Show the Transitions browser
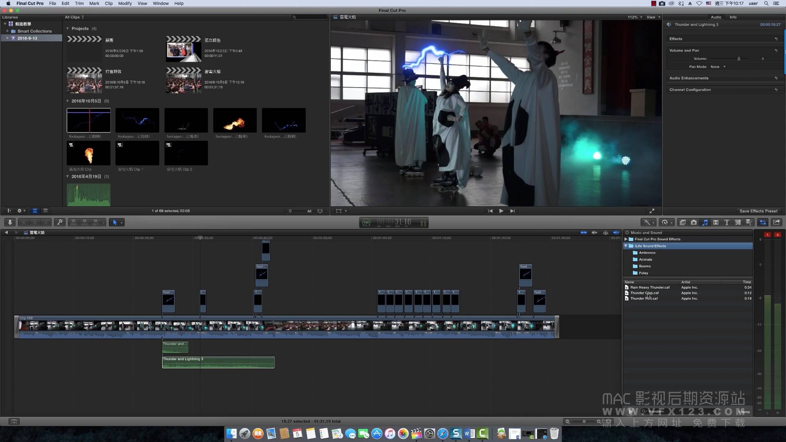 [716, 222]
